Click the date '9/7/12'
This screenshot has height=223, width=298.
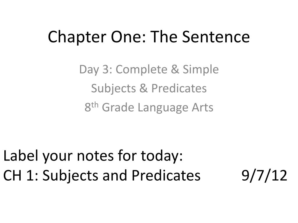(264, 176)
